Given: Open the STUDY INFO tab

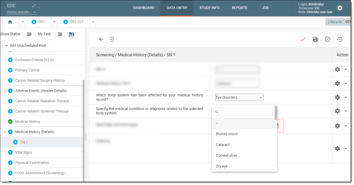Looking at the screenshot, I should (209, 8).
